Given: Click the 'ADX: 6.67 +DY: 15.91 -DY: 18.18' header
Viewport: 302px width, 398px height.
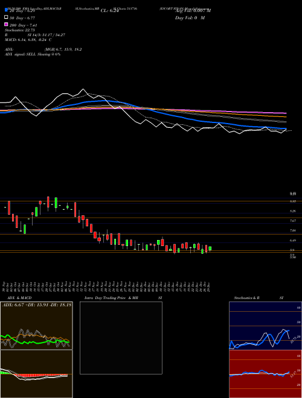Looking at the screenshot, I should click(37, 305).
